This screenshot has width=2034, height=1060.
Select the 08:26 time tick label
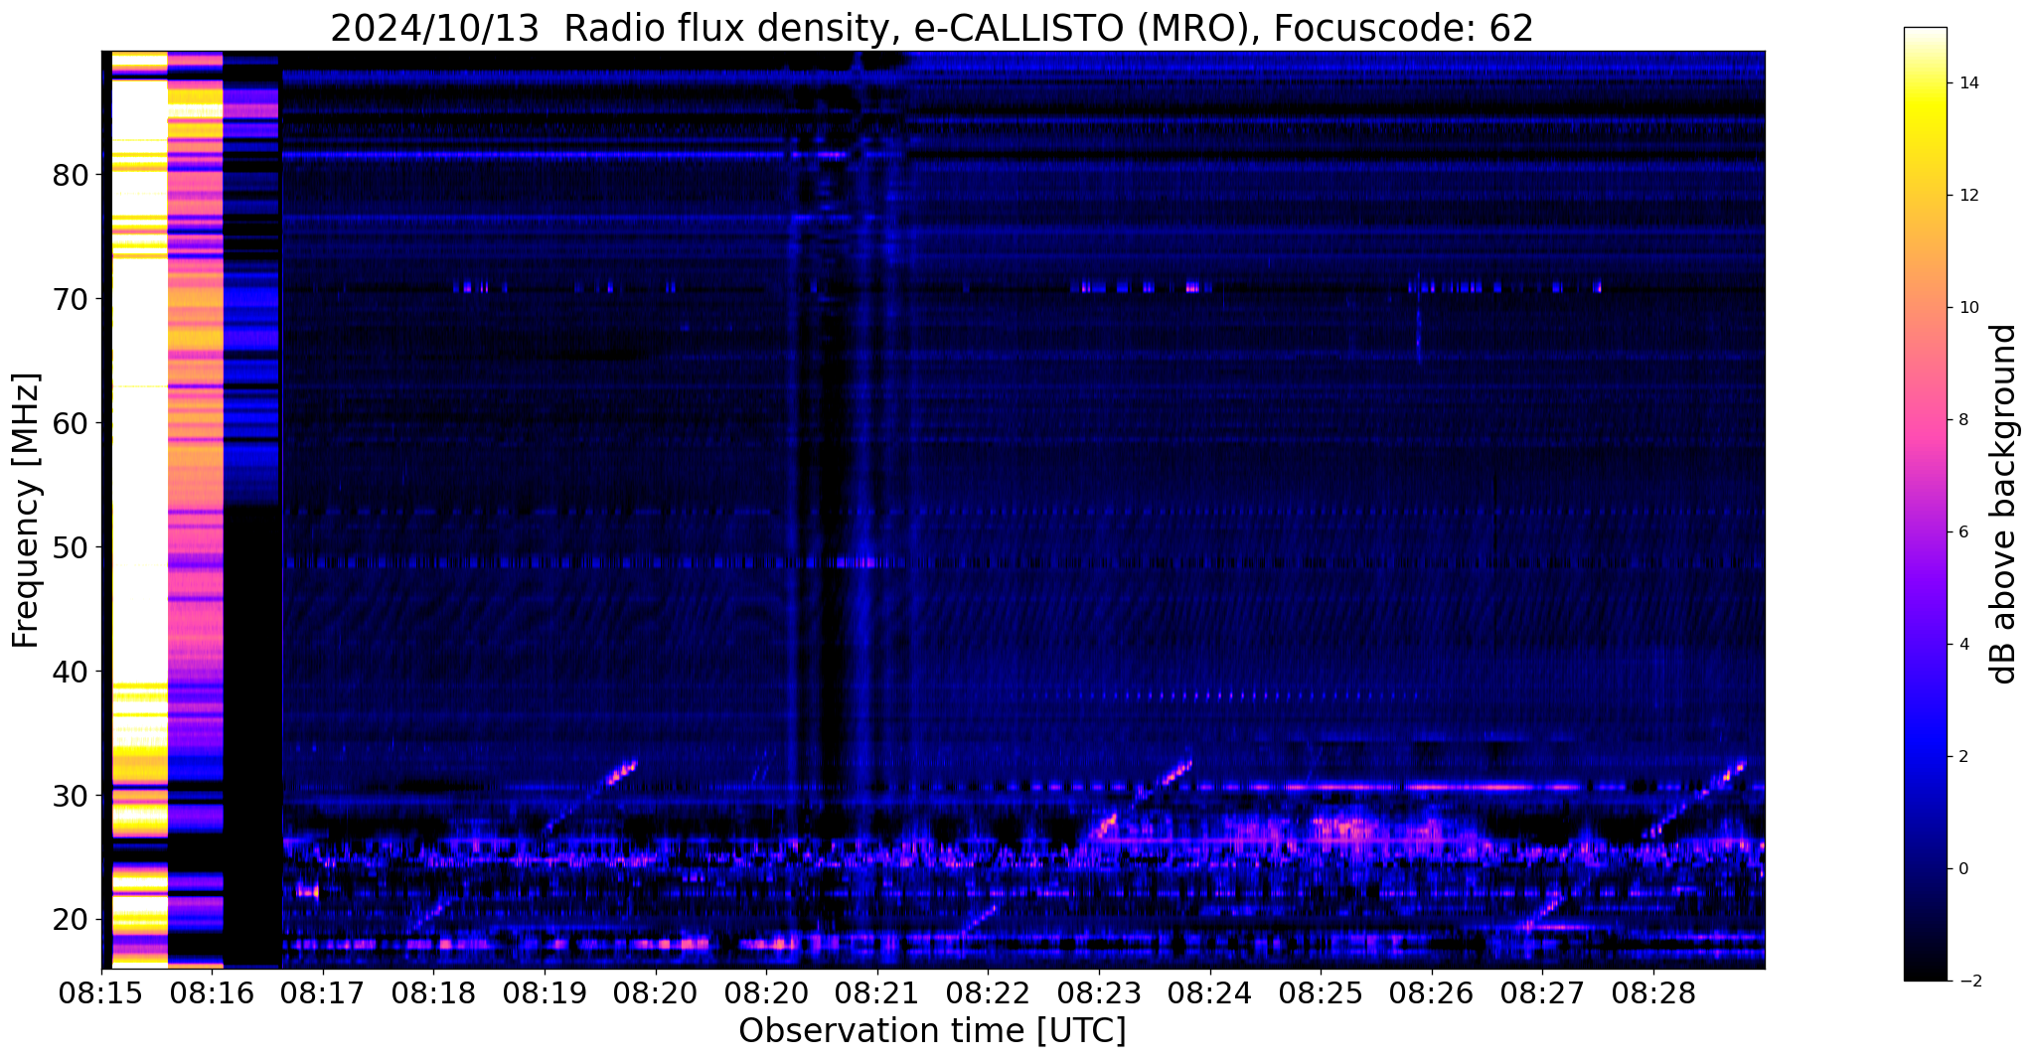pos(1431,991)
